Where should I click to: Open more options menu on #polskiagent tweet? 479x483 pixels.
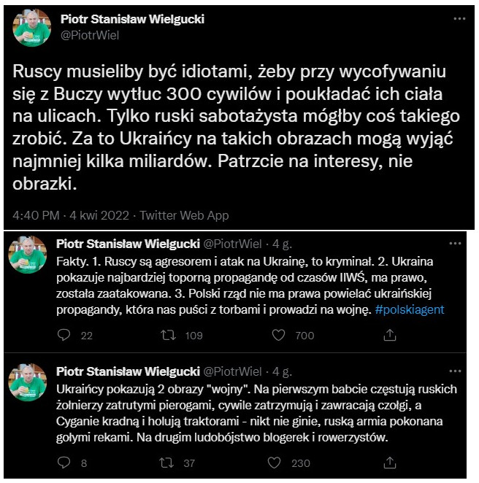coord(455,244)
